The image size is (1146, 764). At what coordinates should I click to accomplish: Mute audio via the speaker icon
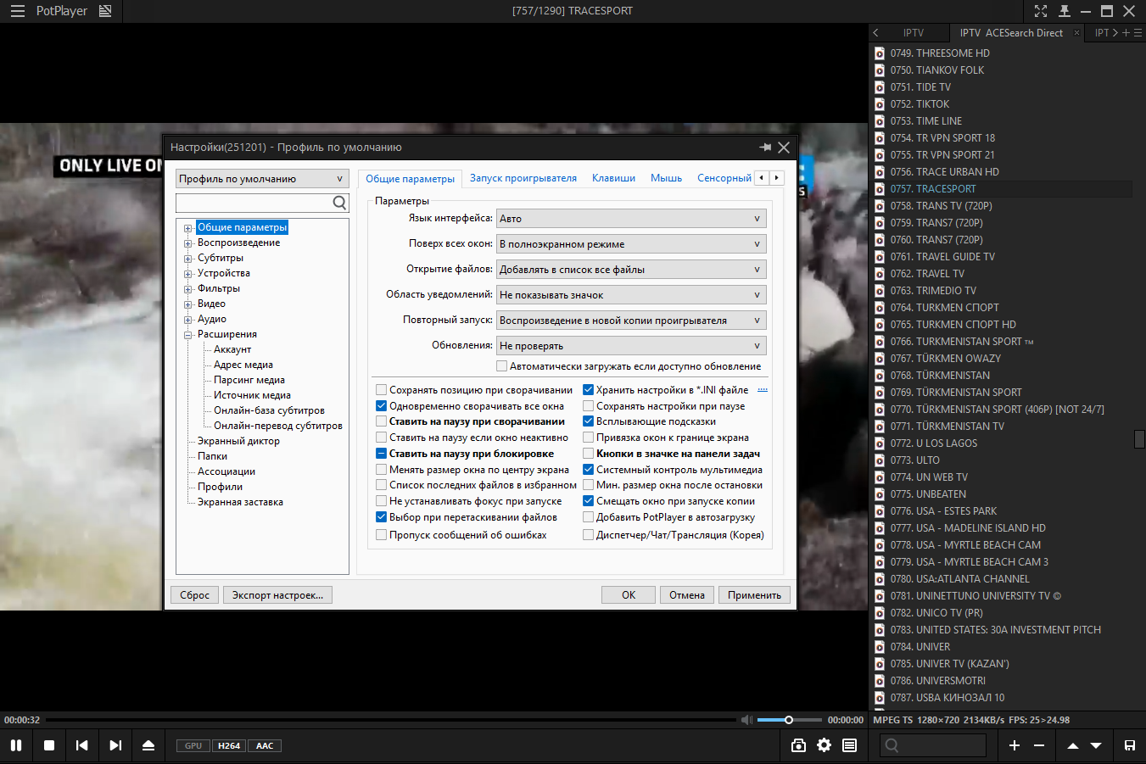point(746,720)
